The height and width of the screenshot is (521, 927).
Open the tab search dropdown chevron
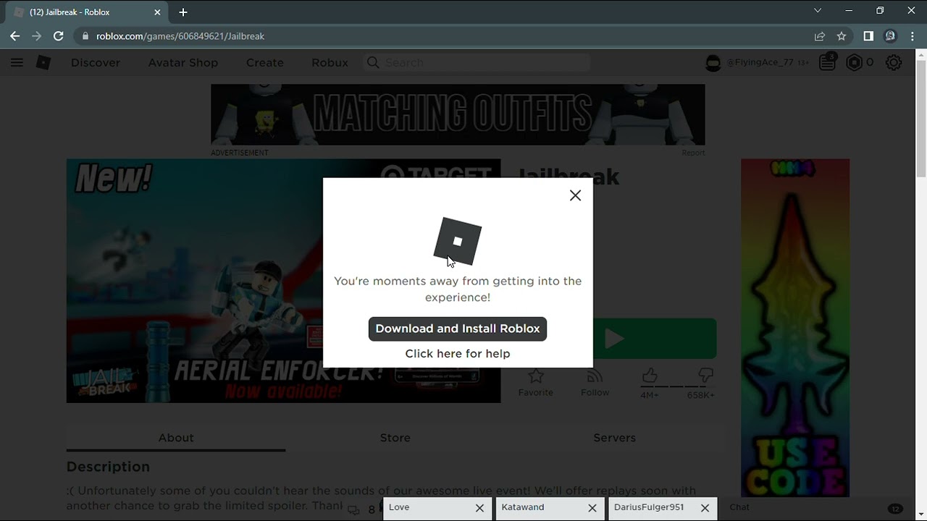tap(818, 11)
